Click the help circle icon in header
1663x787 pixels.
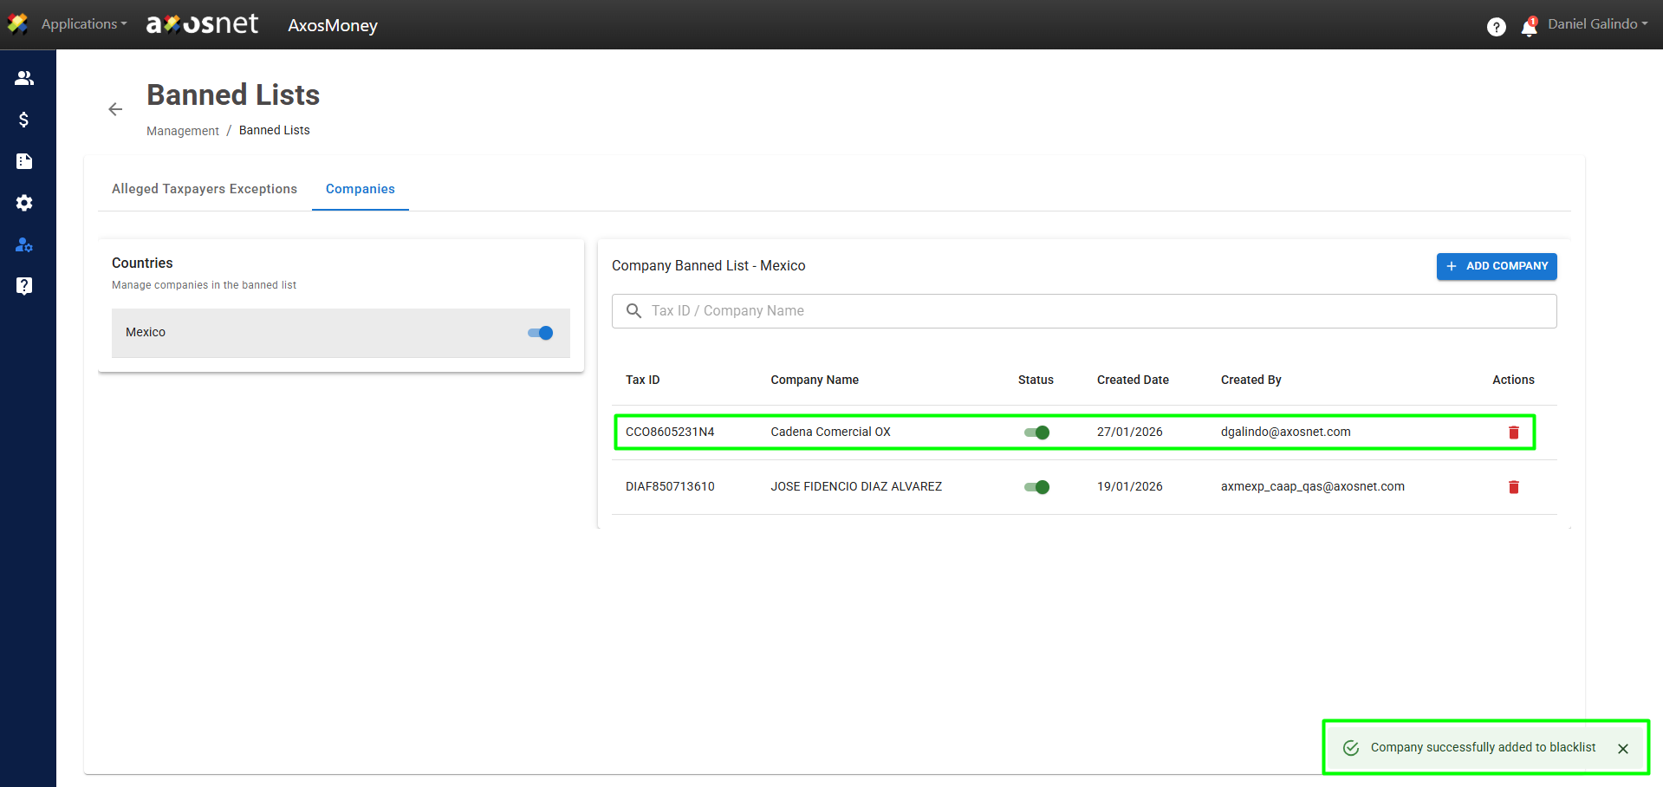click(1496, 27)
